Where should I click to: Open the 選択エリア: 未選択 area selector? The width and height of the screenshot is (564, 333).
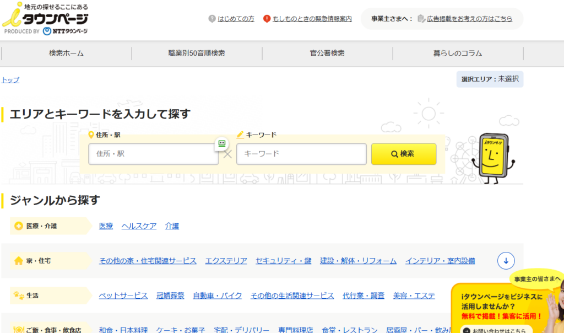click(490, 79)
